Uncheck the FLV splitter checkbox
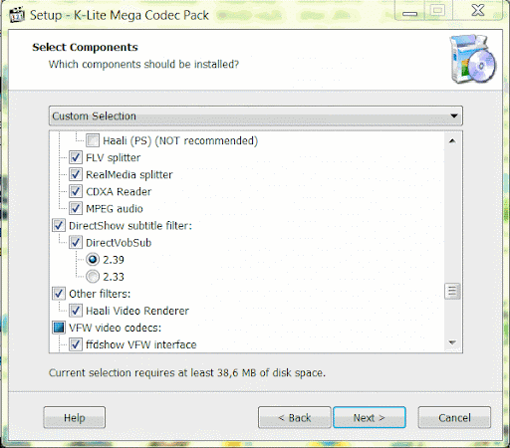This screenshot has height=448, width=510. click(76, 157)
